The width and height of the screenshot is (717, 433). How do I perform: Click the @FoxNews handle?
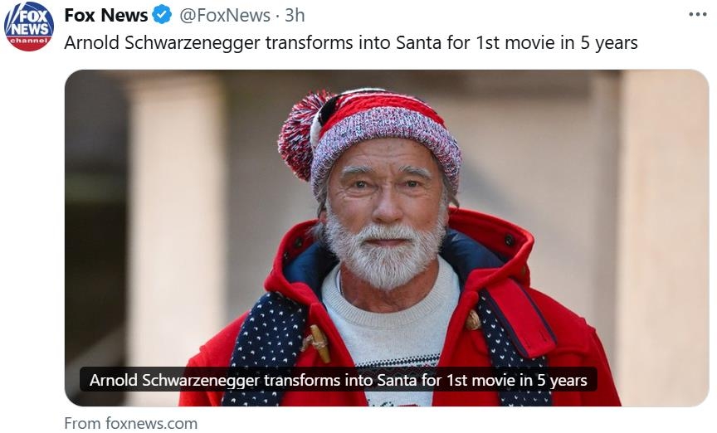(x=224, y=15)
